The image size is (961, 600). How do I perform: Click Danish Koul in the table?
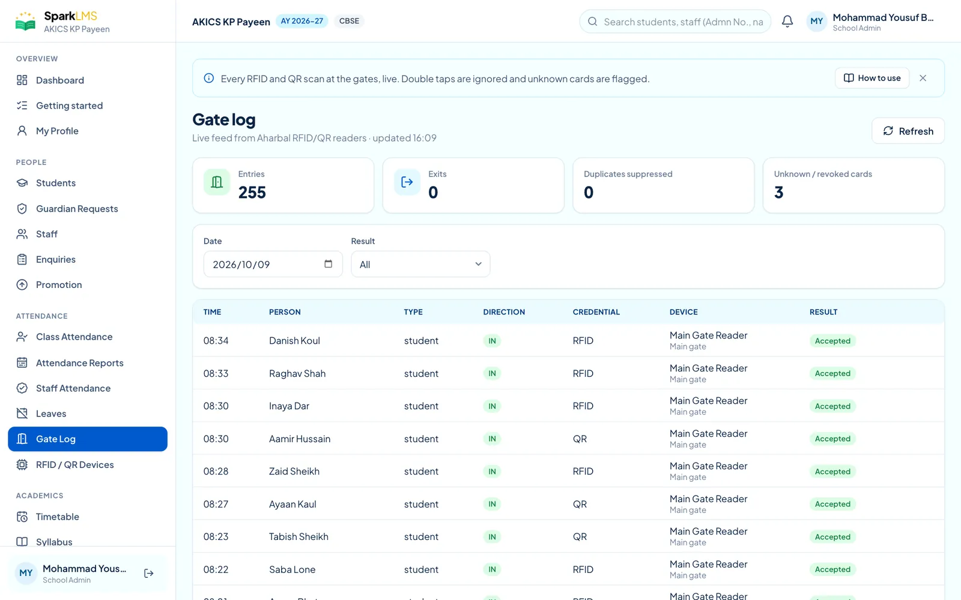click(x=294, y=341)
